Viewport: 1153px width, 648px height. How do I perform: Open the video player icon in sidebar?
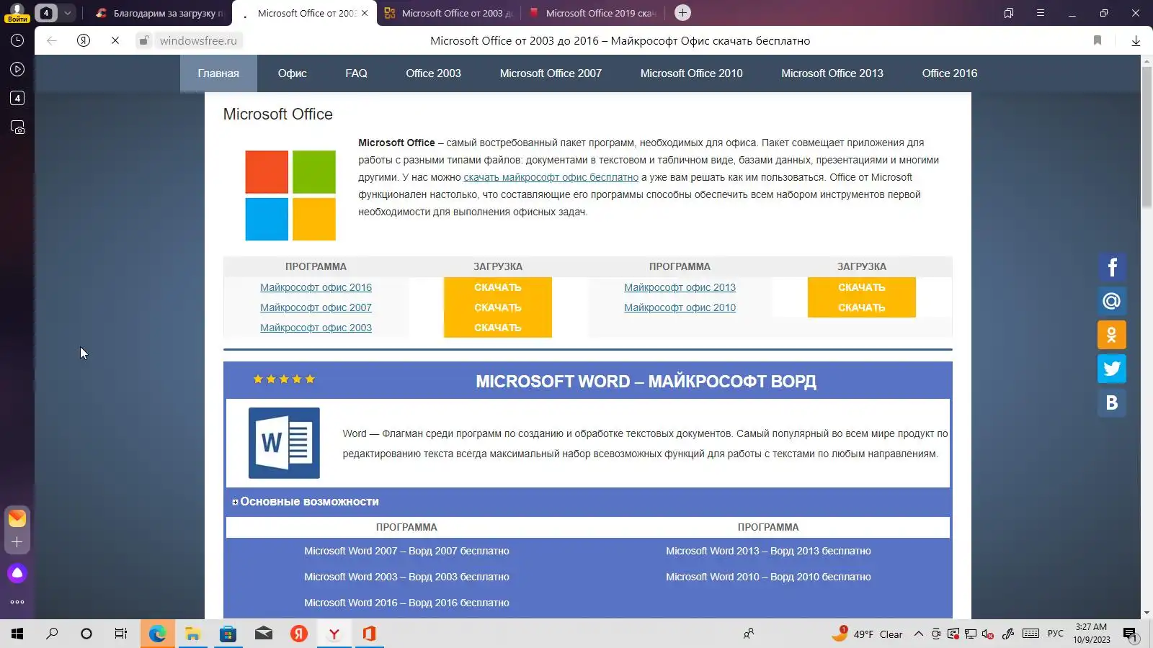17,70
